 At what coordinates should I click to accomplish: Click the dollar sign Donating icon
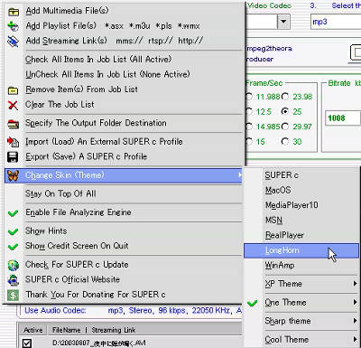[13, 296]
